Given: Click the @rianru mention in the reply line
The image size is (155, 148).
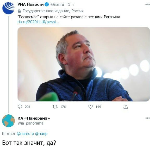Looking at the screenshot, I should 24,134.
